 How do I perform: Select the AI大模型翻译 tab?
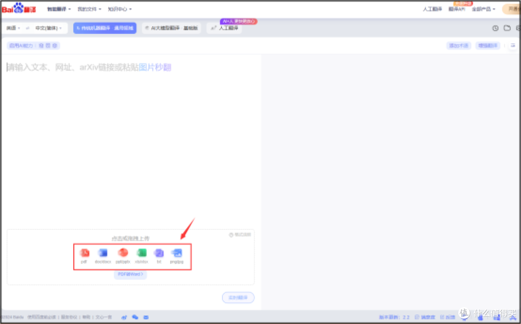(171, 28)
